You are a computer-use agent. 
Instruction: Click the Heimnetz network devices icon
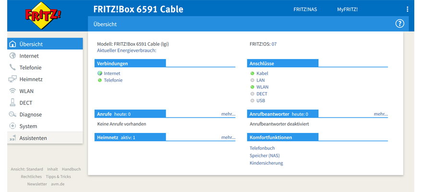13,79
